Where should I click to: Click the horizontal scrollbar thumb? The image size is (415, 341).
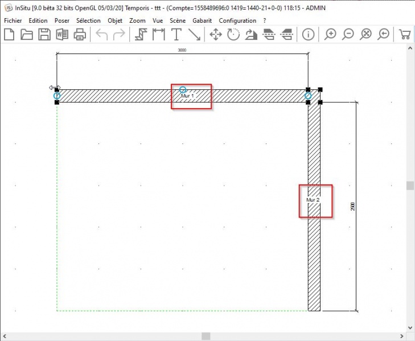206,336
